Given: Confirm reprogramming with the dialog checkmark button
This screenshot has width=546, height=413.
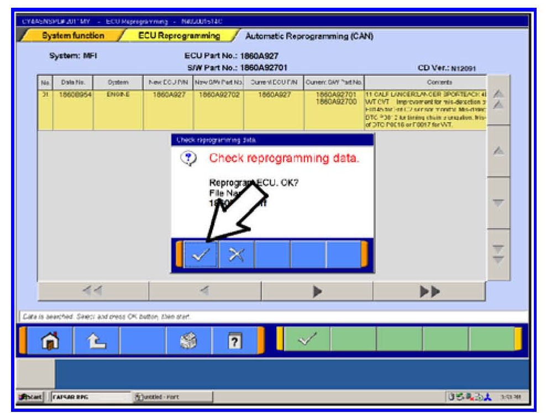Looking at the screenshot, I should (x=200, y=255).
